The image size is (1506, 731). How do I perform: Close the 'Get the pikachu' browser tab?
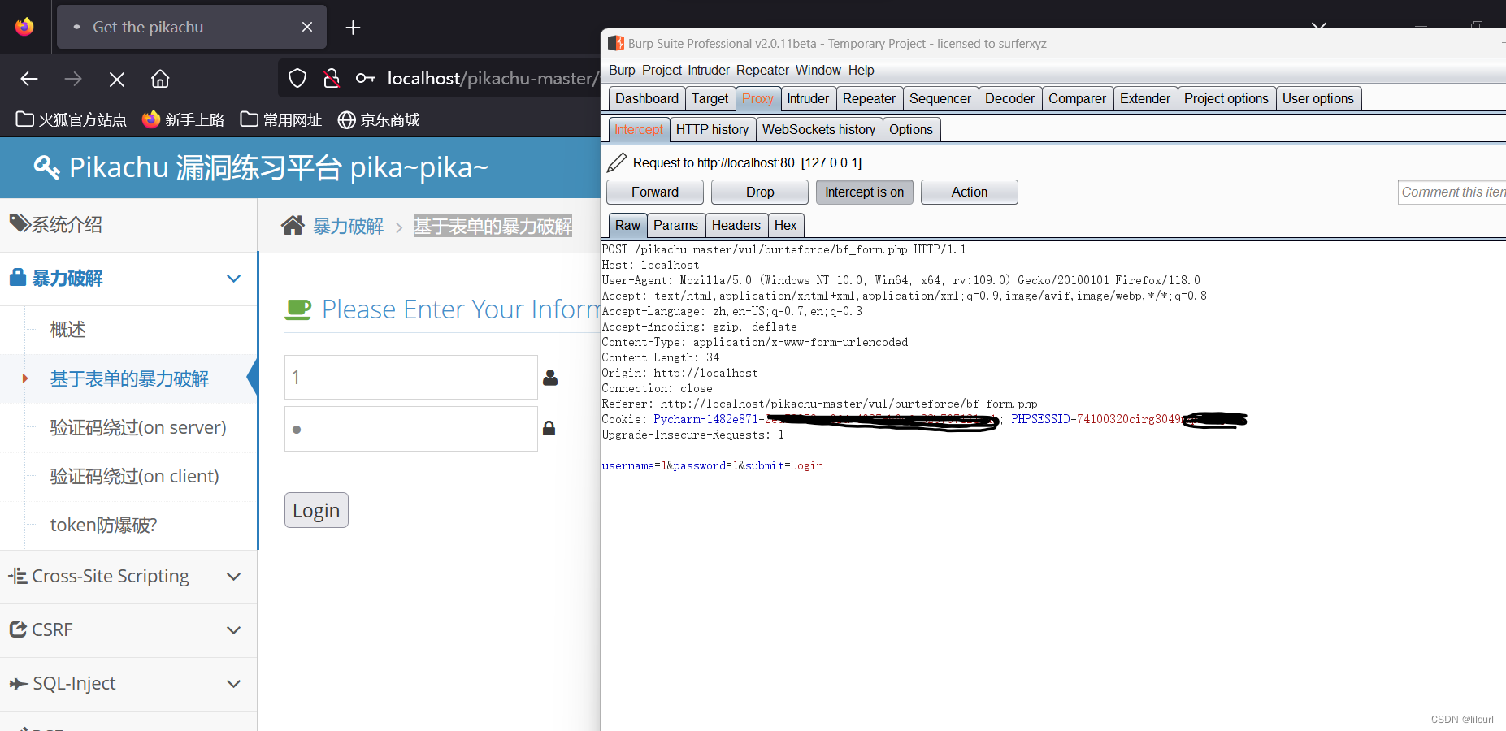(307, 27)
